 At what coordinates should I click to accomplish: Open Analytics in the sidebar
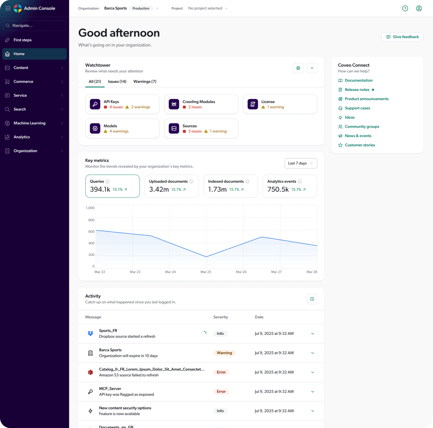pyautogui.click(x=34, y=137)
